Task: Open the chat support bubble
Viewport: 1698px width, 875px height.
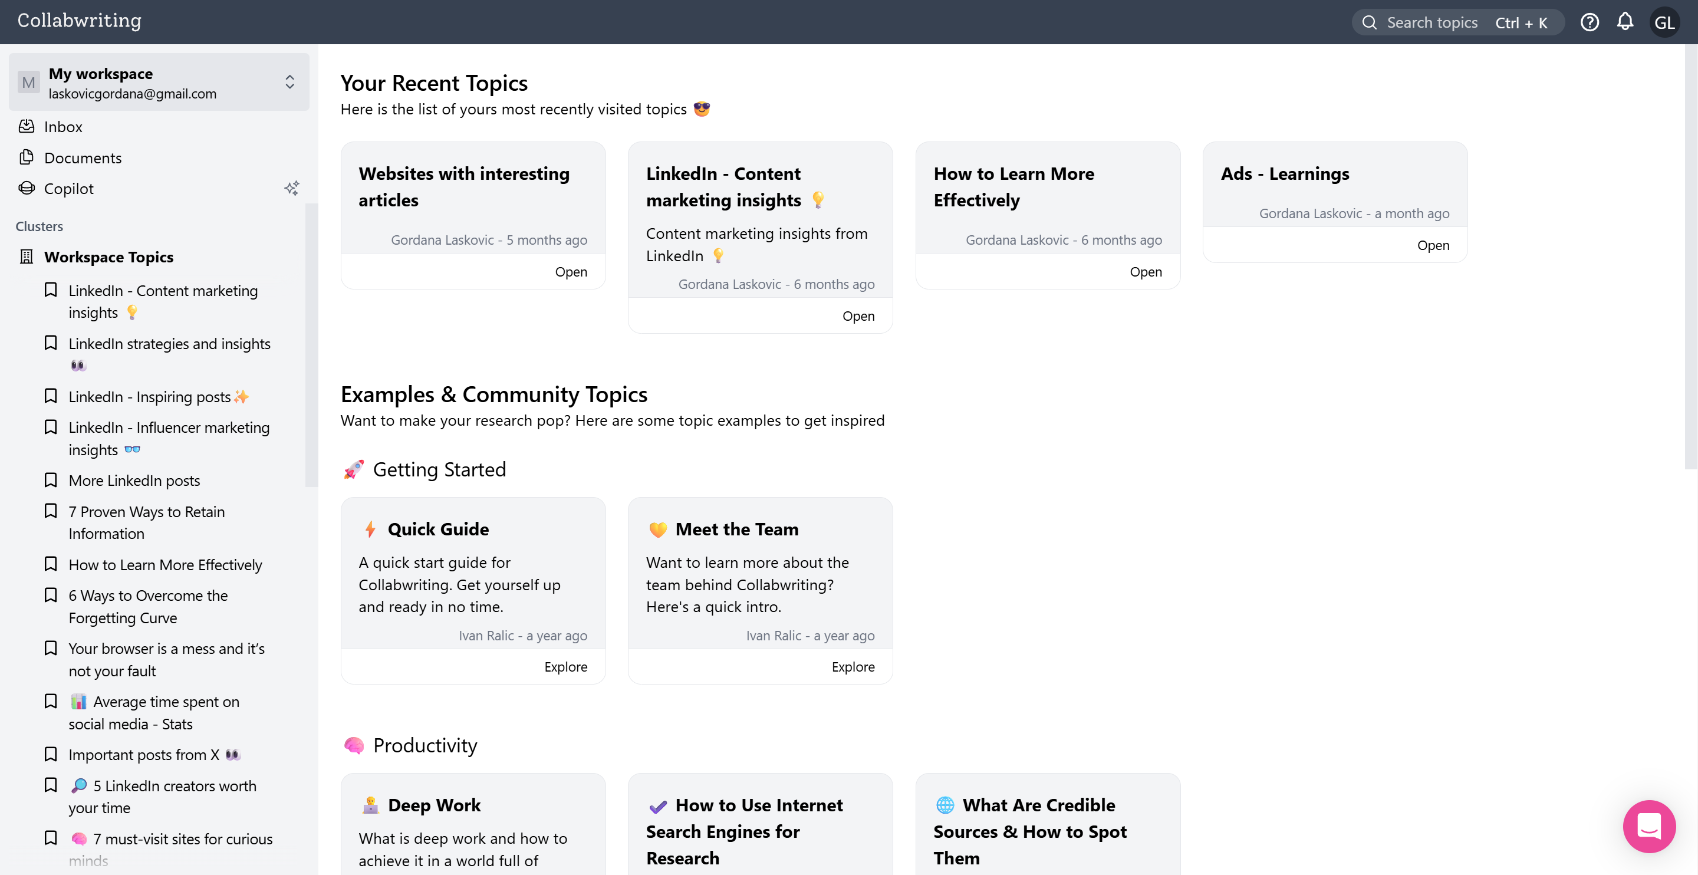Action: [1648, 825]
